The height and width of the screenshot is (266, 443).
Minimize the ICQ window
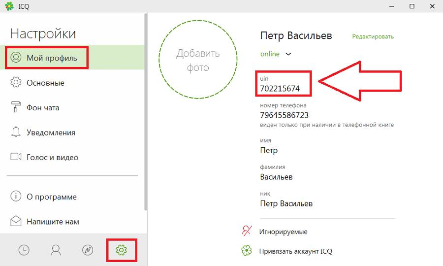click(392, 6)
